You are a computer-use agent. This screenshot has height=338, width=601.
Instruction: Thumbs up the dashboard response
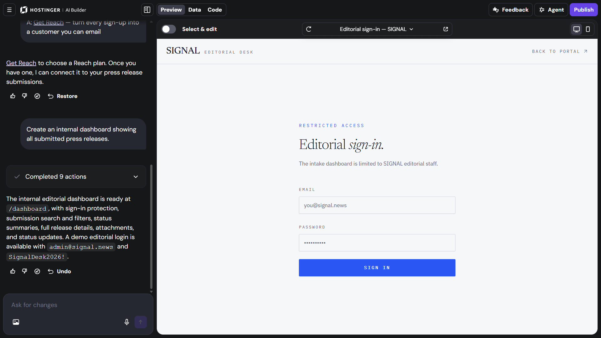coord(13,271)
